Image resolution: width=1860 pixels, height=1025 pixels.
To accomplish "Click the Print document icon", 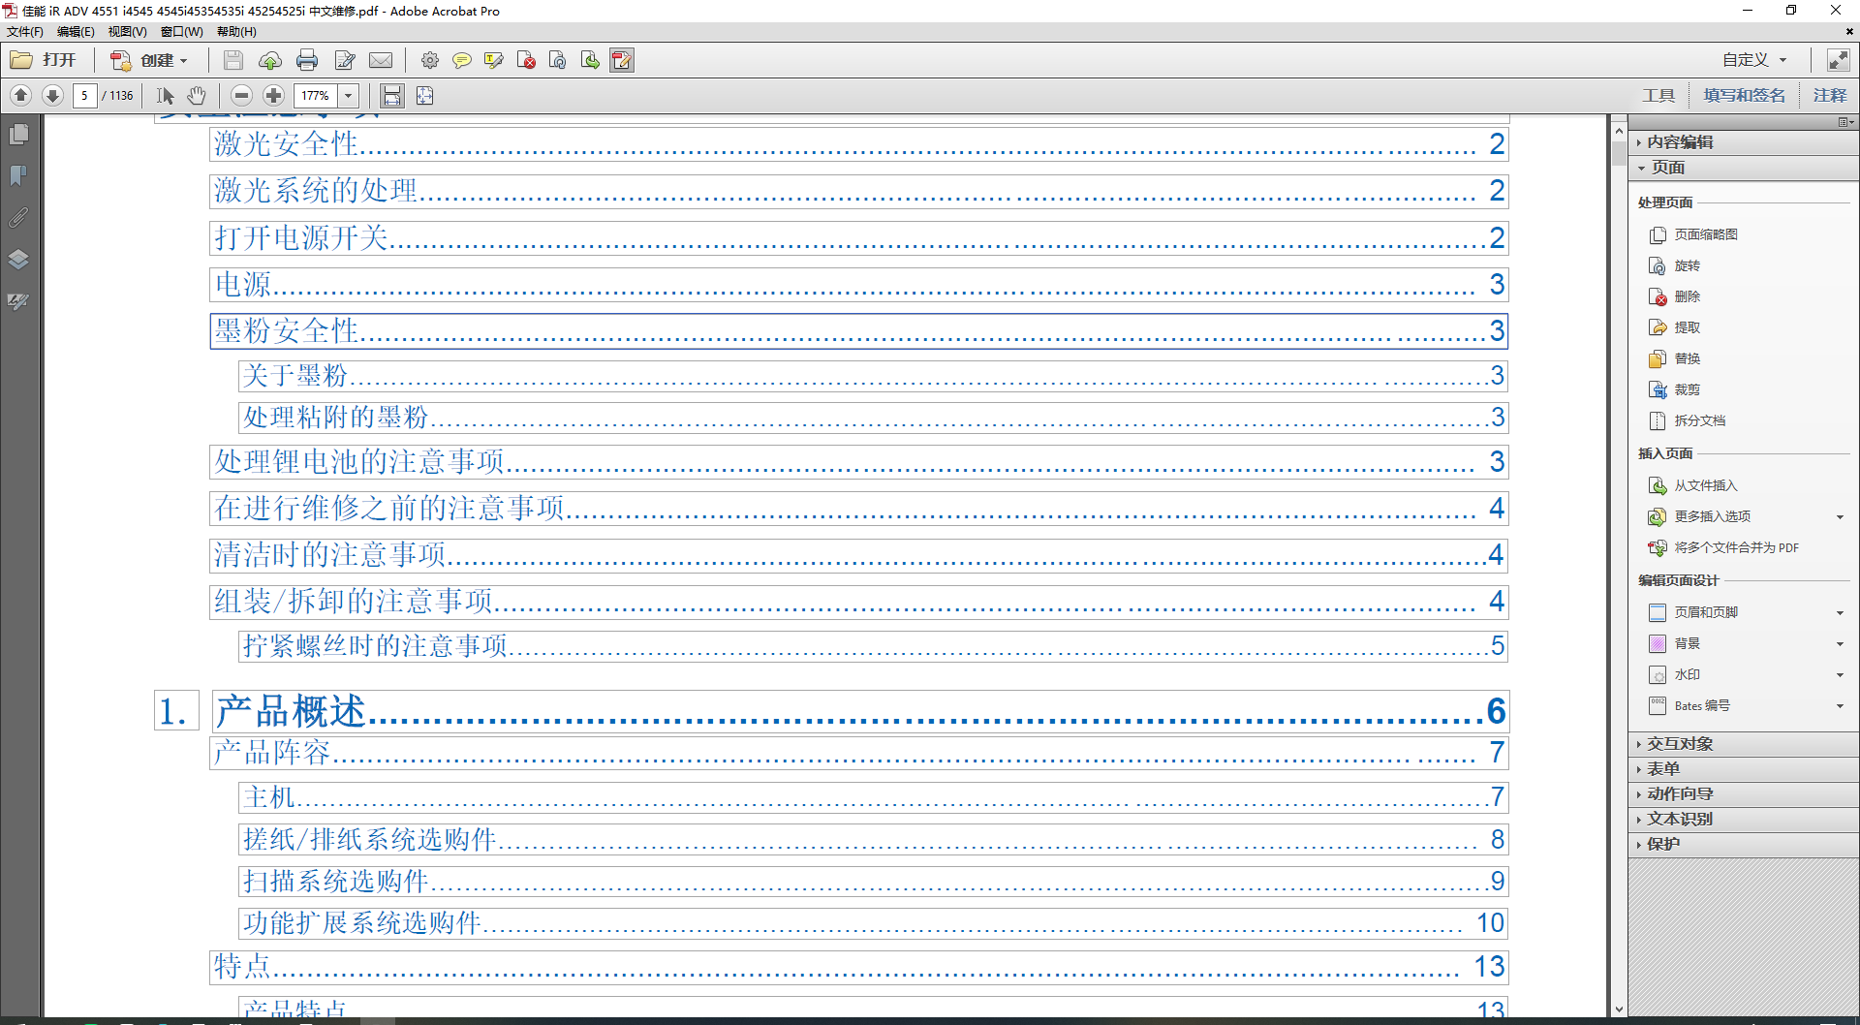I will click(307, 60).
